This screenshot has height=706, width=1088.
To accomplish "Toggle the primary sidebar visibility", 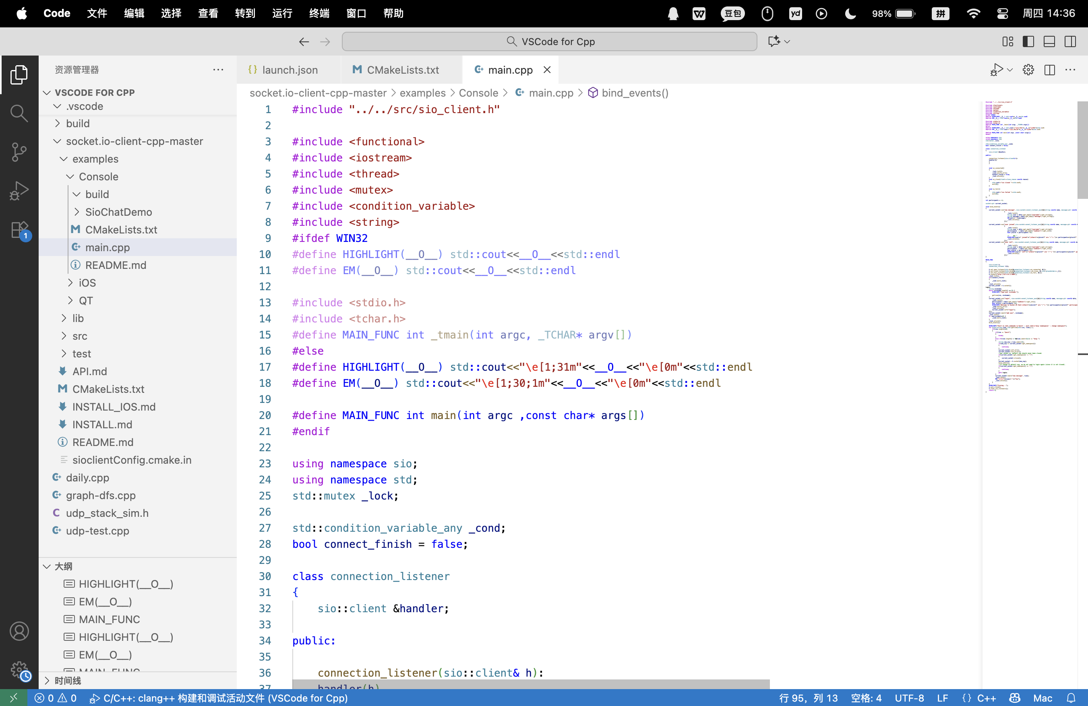I will click(1028, 41).
